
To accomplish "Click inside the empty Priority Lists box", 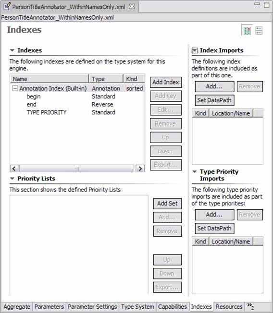I will pyautogui.click(x=79, y=244).
